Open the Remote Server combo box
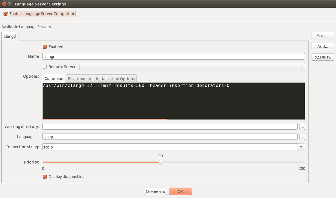Screen dimensions: 336x198 [191, 67]
